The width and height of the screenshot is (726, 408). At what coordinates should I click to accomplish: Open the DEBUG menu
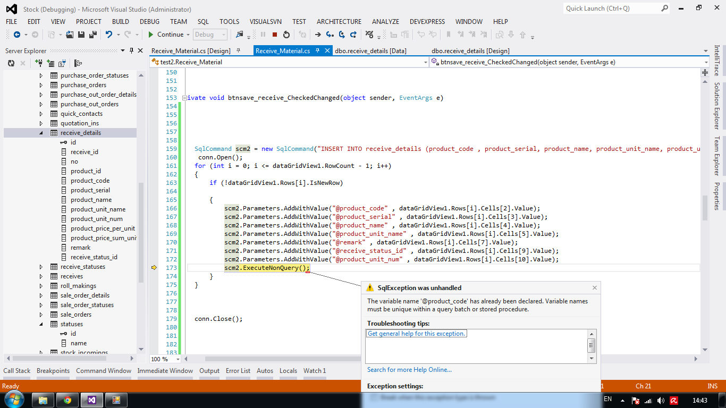[149, 21]
